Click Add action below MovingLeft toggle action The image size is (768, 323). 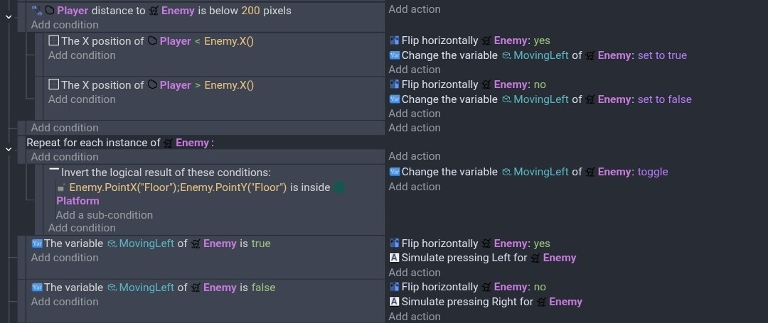415,187
